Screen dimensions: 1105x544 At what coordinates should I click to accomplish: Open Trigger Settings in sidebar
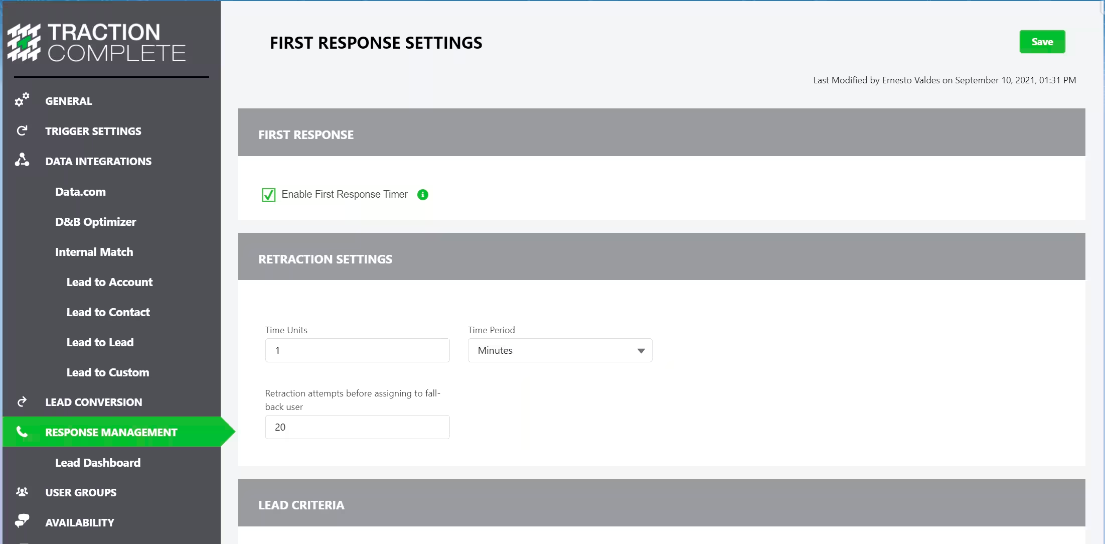pyautogui.click(x=93, y=131)
